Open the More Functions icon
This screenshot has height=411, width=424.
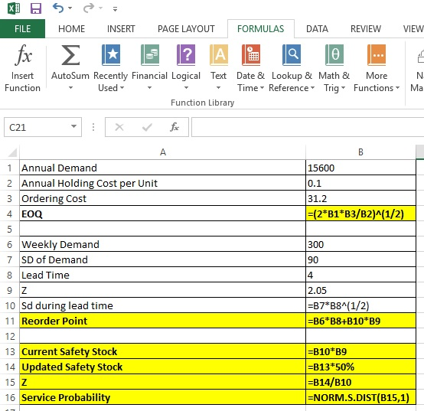point(377,55)
